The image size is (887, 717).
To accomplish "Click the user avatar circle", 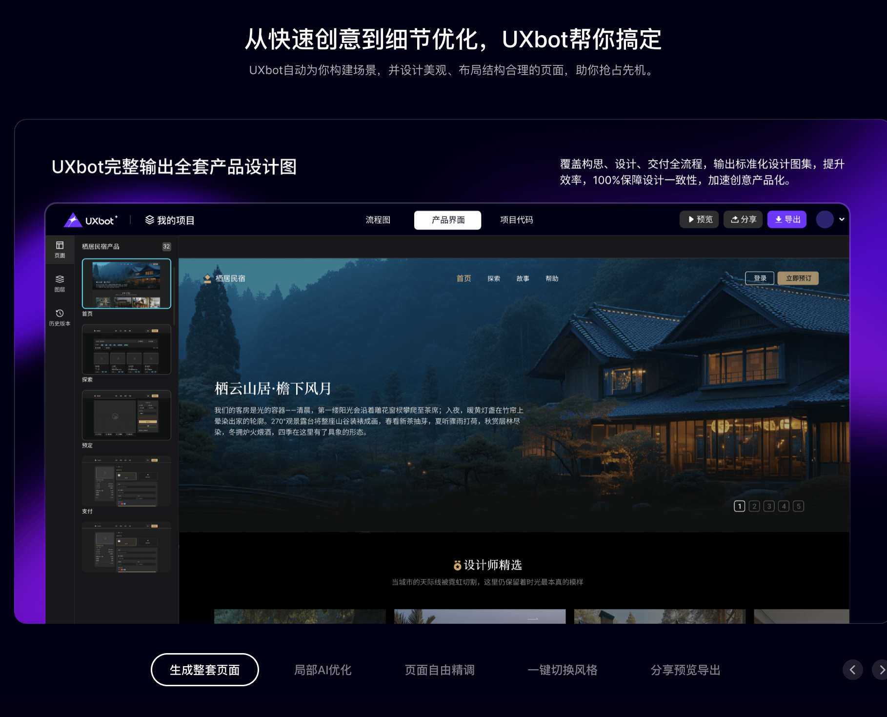I will pos(825,219).
